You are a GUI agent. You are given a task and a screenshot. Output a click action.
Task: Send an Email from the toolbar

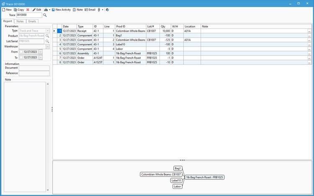click(90, 10)
